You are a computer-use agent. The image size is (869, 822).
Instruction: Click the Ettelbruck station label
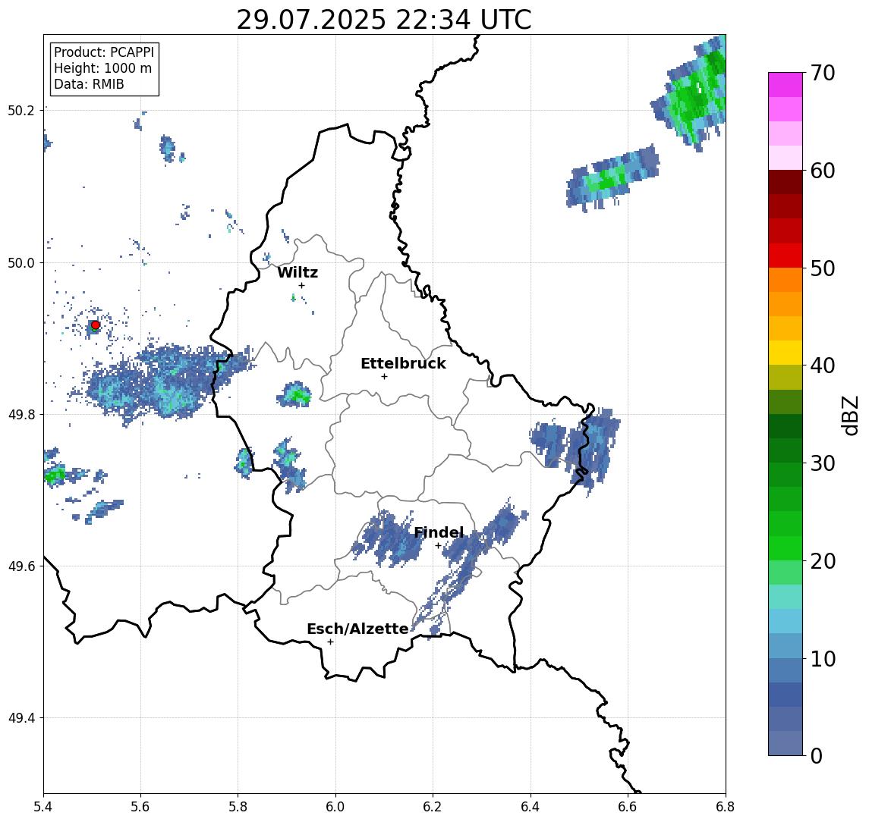pyautogui.click(x=403, y=363)
